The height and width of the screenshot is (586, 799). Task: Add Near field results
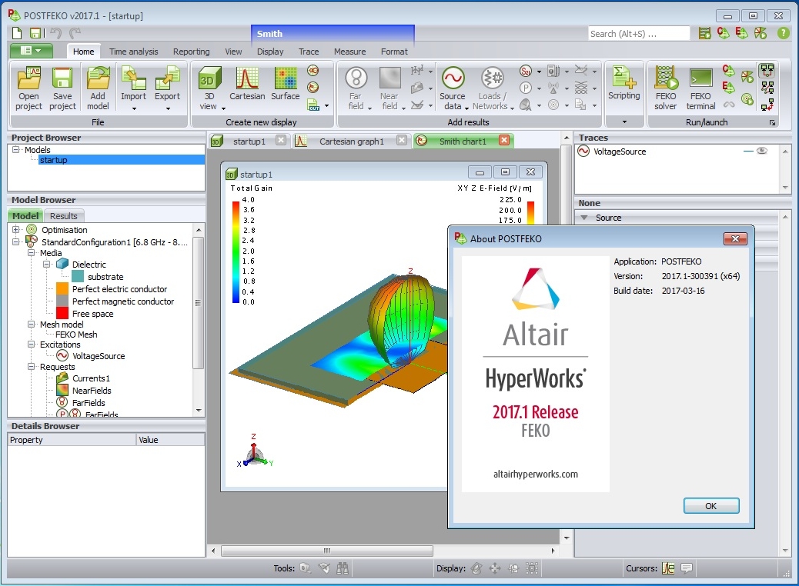pos(389,88)
